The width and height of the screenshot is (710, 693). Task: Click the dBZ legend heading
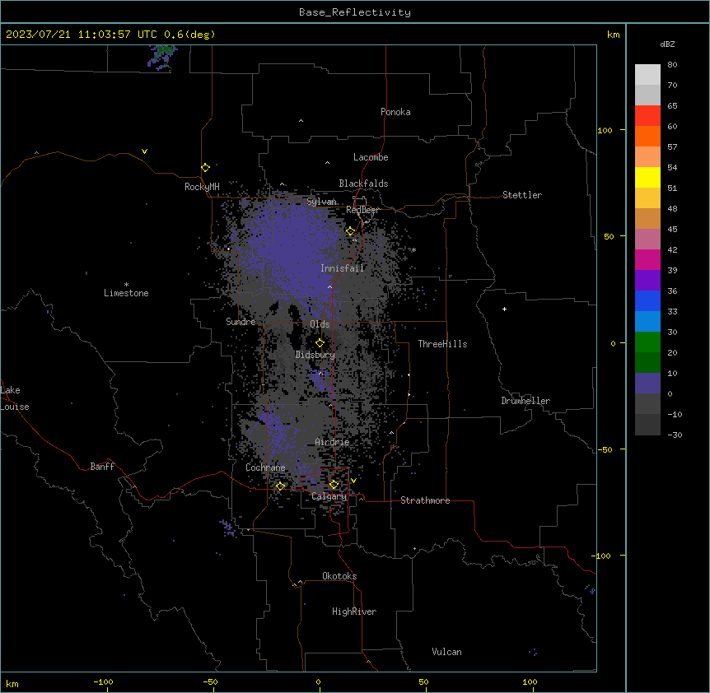[x=667, y=44]
